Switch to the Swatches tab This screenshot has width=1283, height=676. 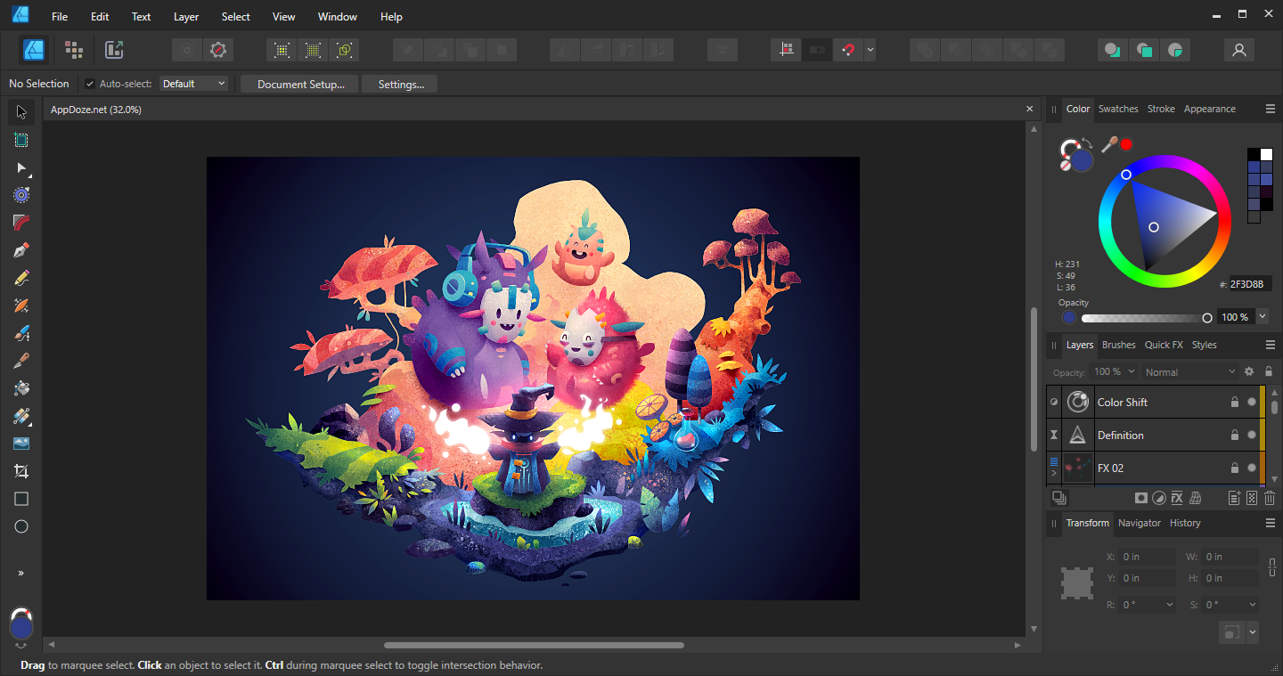[1118, 108]
